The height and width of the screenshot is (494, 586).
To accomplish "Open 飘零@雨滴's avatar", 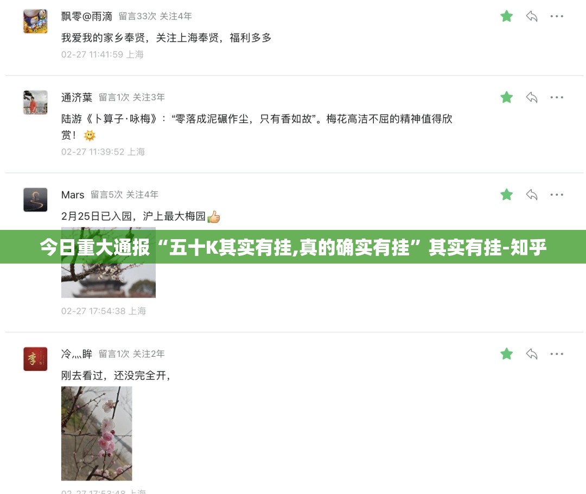I will tap(35, 21).
